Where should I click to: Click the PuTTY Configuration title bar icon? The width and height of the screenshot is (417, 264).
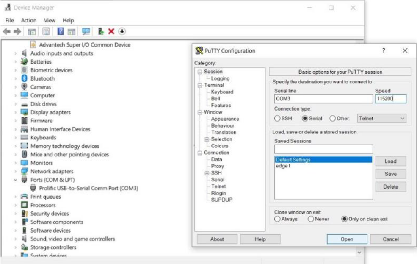coord(199,50)
